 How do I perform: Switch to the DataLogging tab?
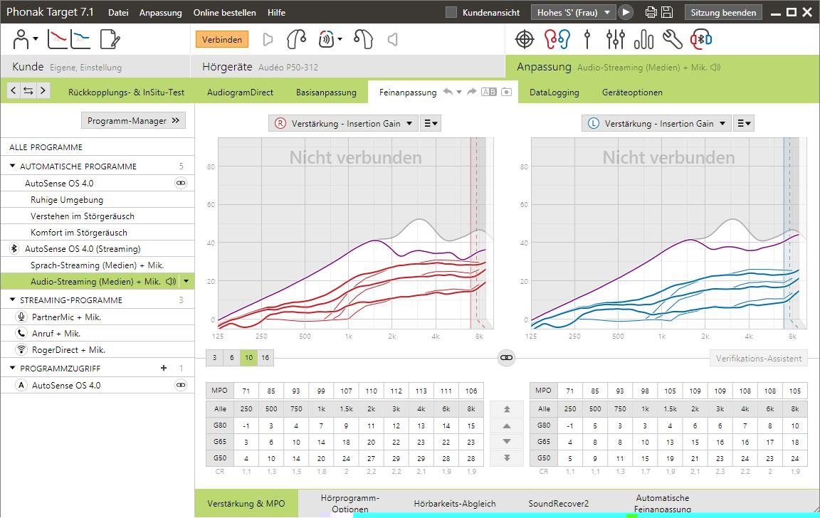pos(554,92)
